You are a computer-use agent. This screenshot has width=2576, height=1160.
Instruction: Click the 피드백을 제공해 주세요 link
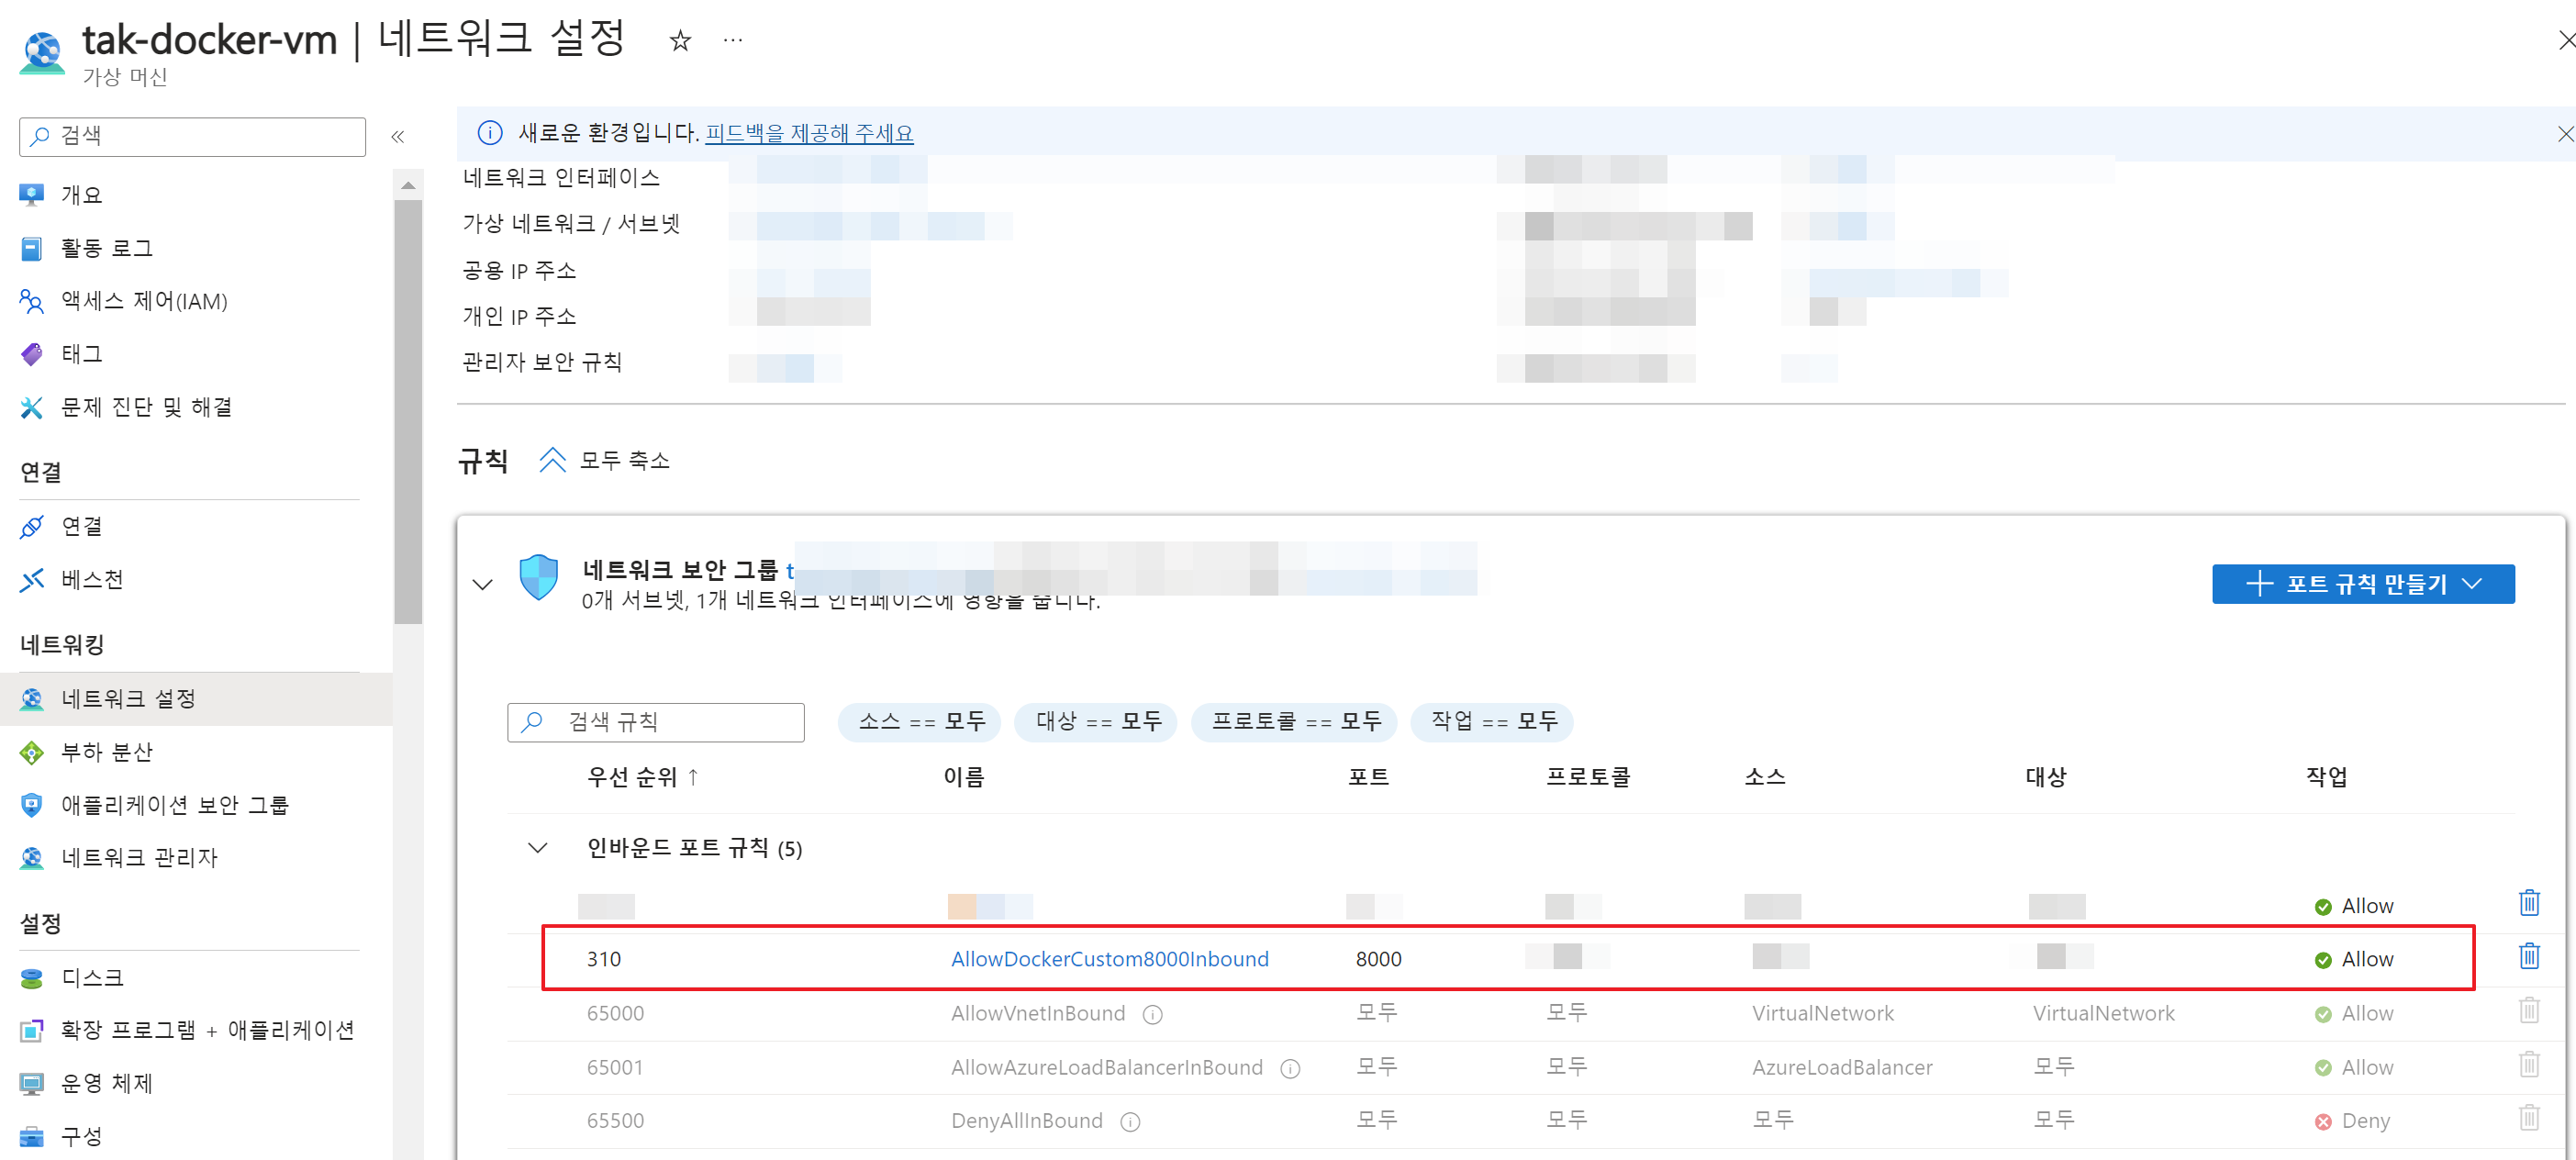pyautogui.click(x=809, y=133)
